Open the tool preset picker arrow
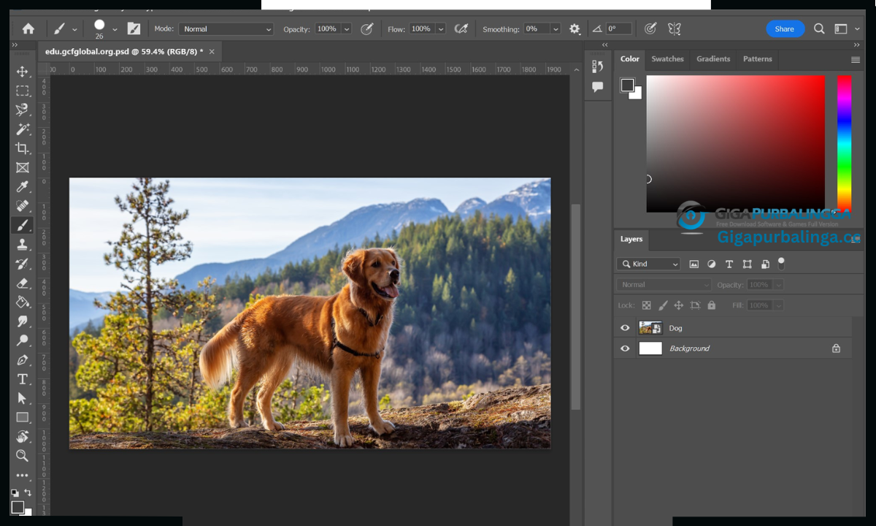 point(74,29)
